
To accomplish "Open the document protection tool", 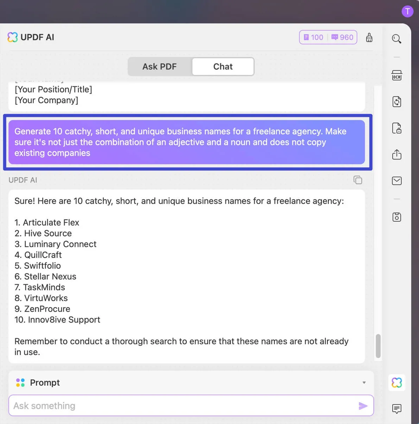I will (396, 128).
